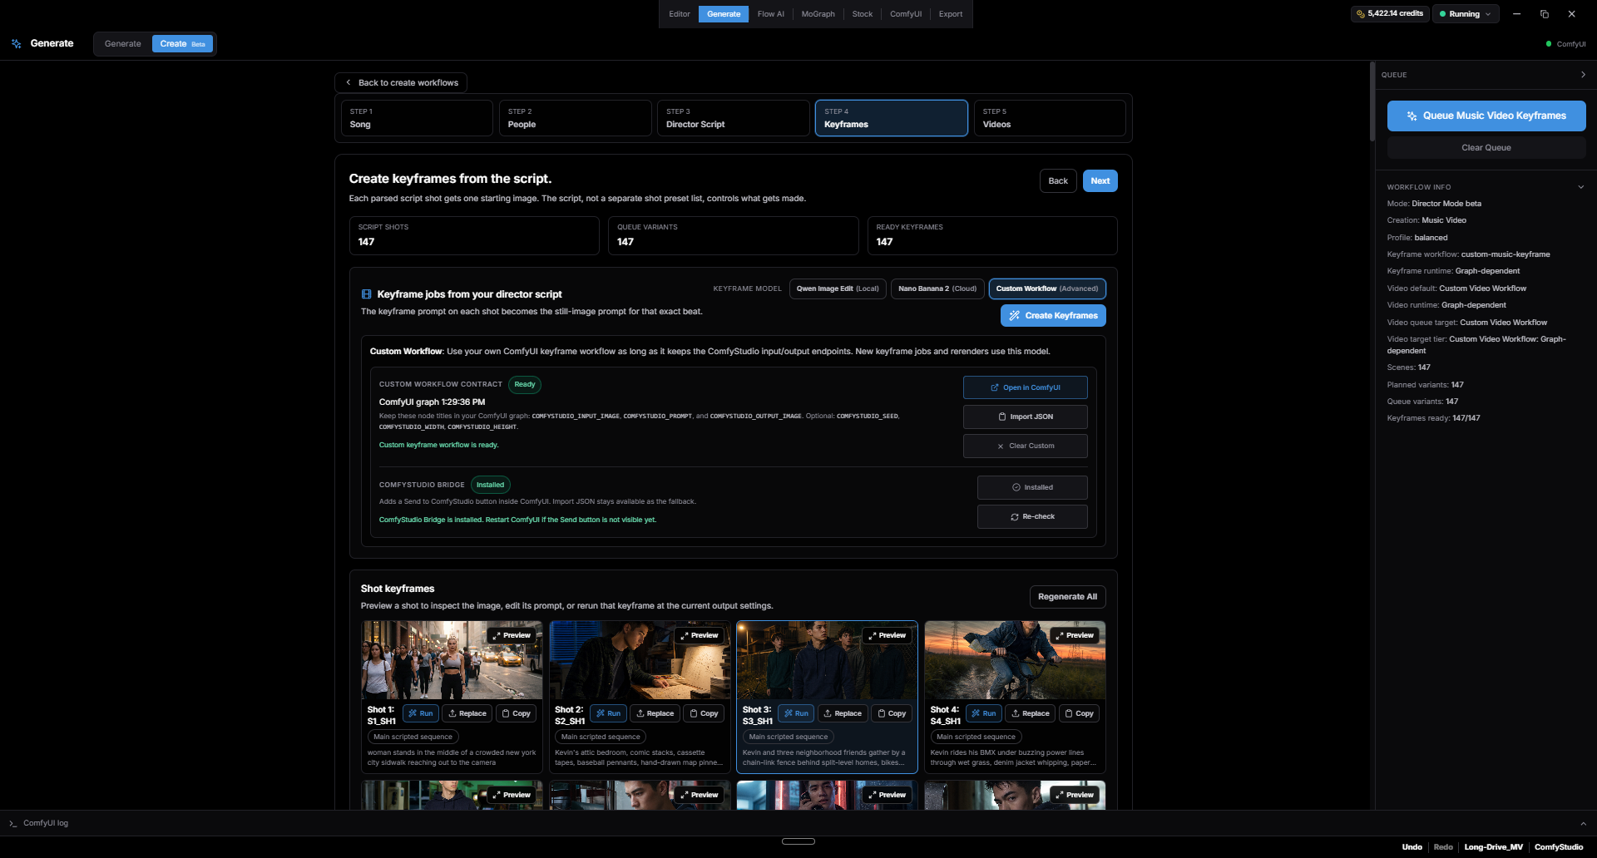Click Clear Custom button
This screenshot has width=1597, height=858.
click(x=1025, y=446)
